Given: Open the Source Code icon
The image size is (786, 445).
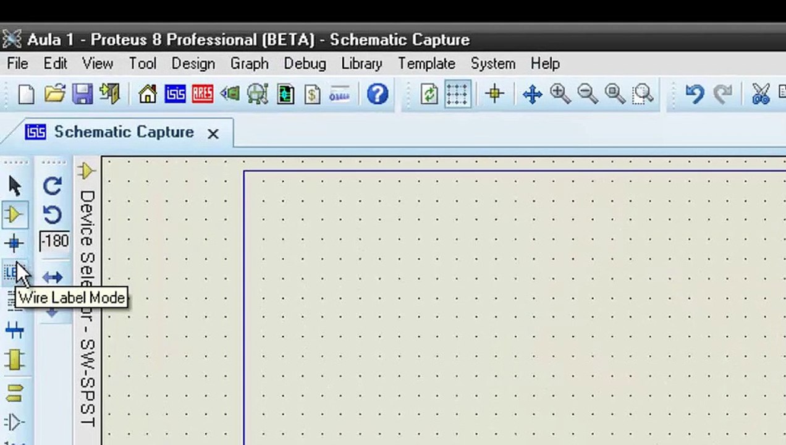Looking at the screenshot, I should 339,95.
